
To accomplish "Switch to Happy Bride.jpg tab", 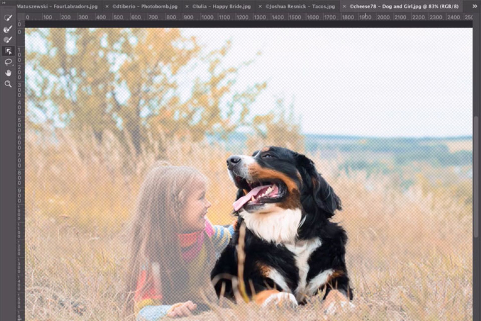I will coord(221,7).
